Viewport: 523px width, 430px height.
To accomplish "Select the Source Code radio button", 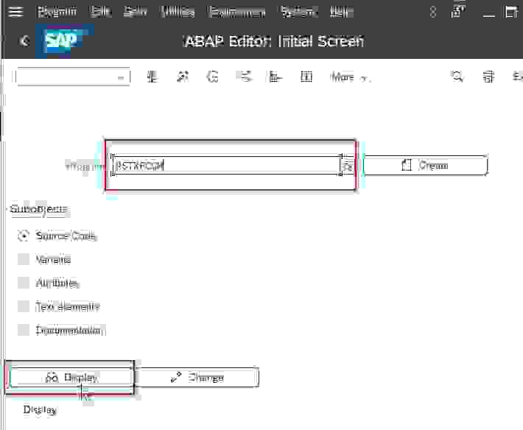I will [24, 236].
